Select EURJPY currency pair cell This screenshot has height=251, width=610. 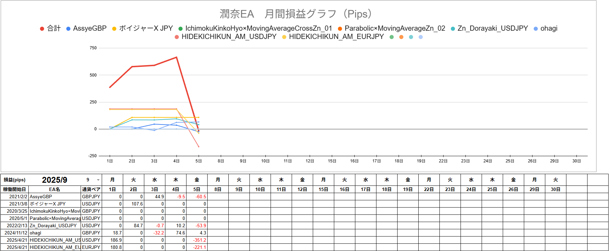click(x=91, y=247)
